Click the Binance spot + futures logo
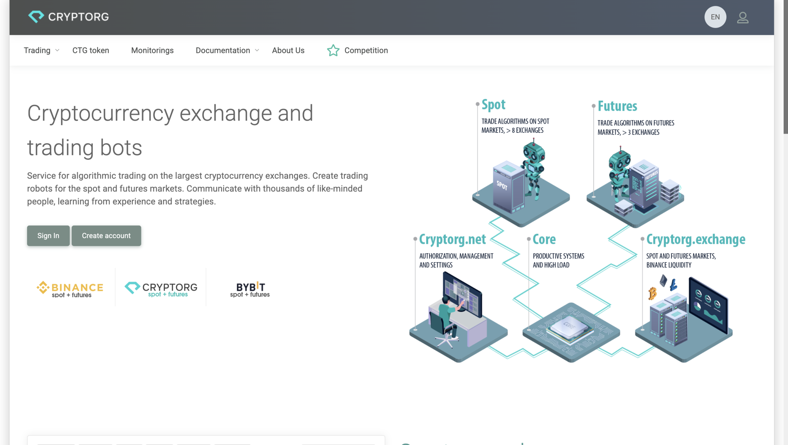Viewport: 788px width, 445px height. tap(70, 289)
